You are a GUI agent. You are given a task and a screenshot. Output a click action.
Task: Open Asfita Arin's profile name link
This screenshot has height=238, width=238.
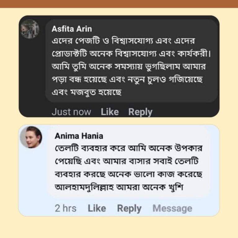click(x=72, y=29)
